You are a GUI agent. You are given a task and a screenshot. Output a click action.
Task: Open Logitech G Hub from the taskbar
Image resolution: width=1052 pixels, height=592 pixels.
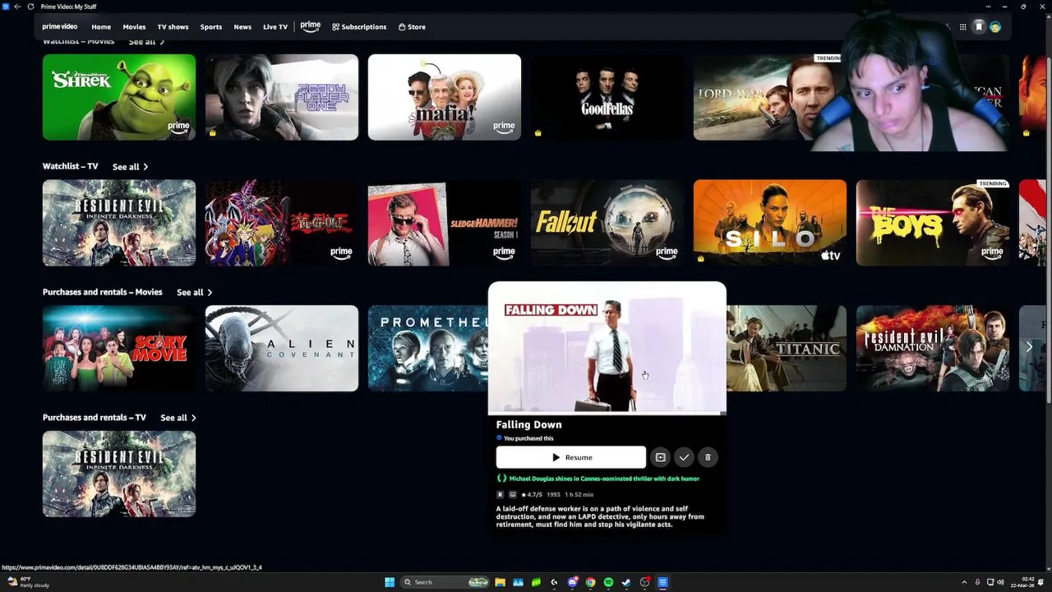(554, 582)
